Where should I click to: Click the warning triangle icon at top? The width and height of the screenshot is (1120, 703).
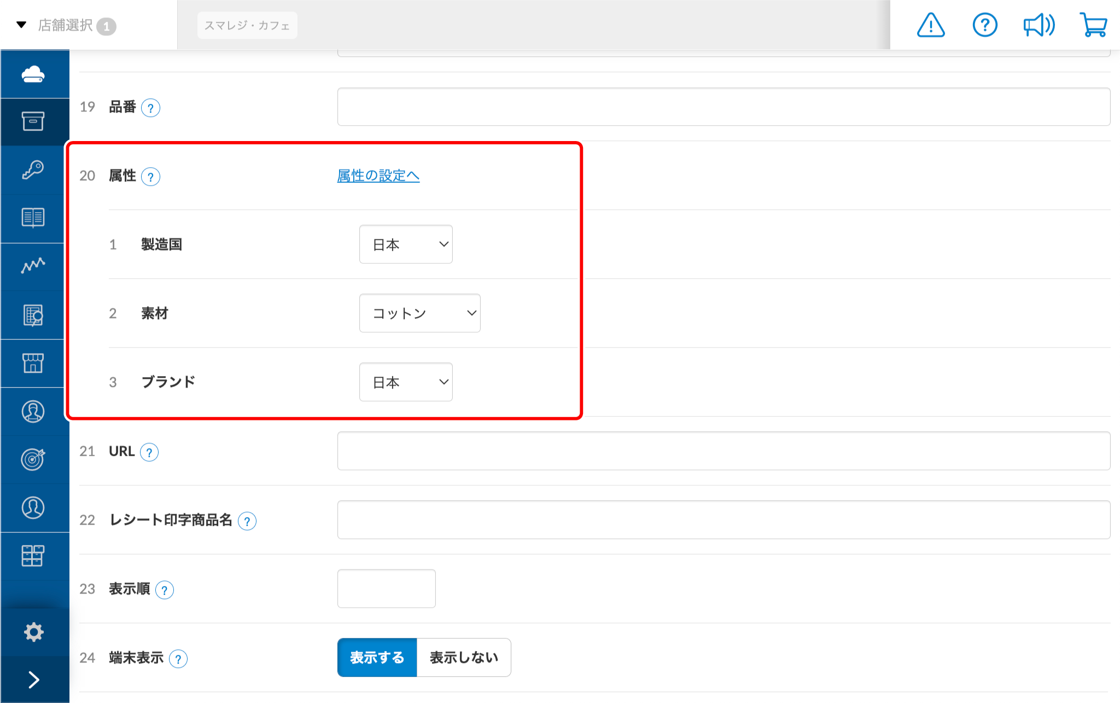pyautogui.click(x=931, y=25)
